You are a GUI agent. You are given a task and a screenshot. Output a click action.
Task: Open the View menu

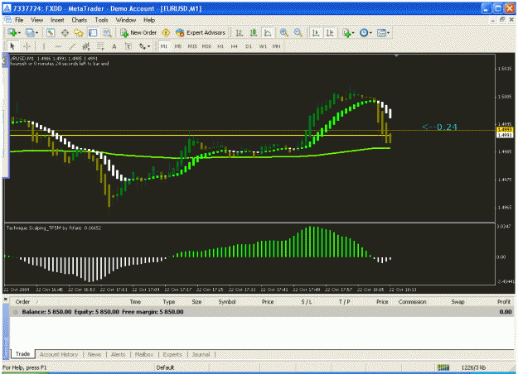(x=37, y=20)
